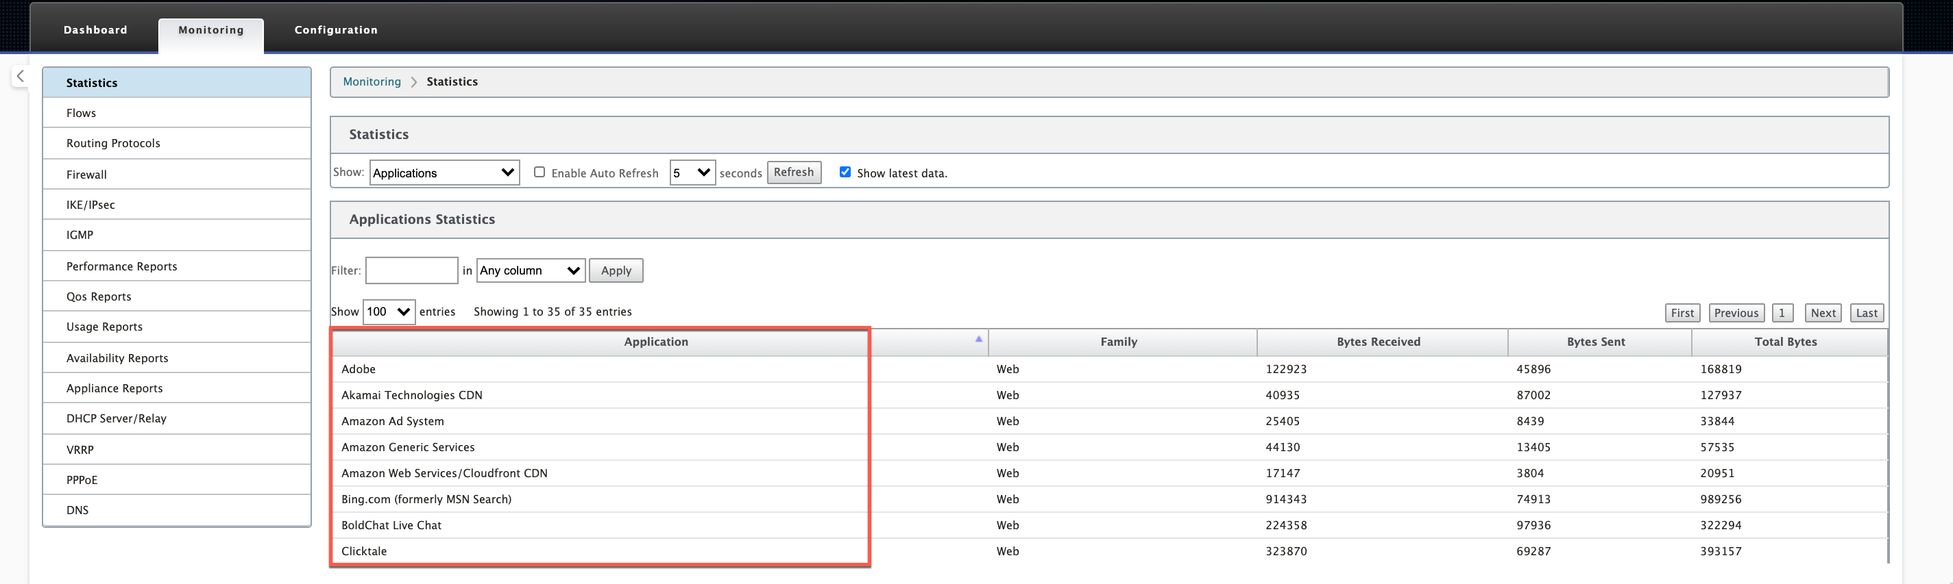Switch to the Dashboard tab
Screen dimensions: 1953x584
coord(95,29)
